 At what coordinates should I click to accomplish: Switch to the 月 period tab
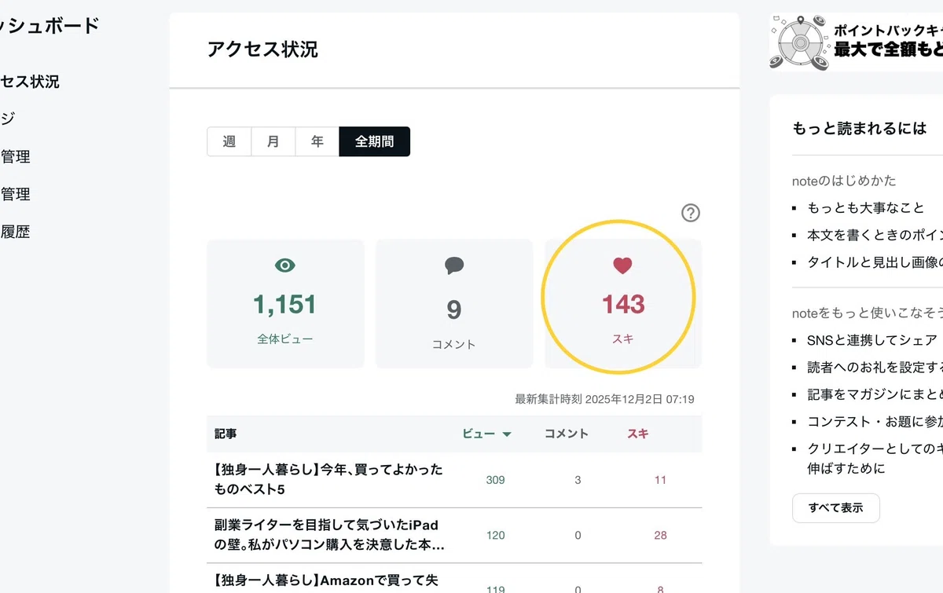point(273,142)
